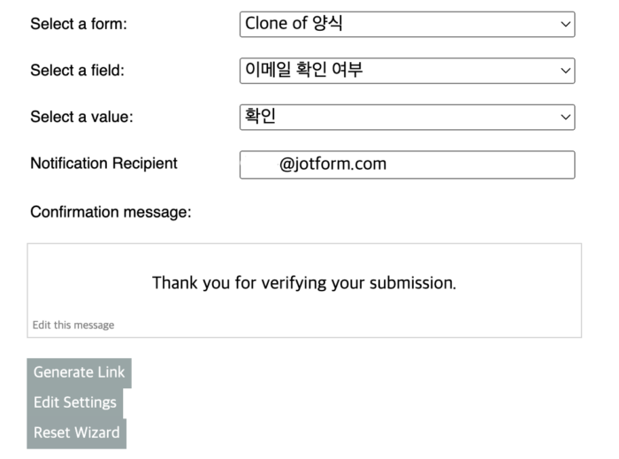Click the "Thank you for verifying" message text

click(304, 283)
